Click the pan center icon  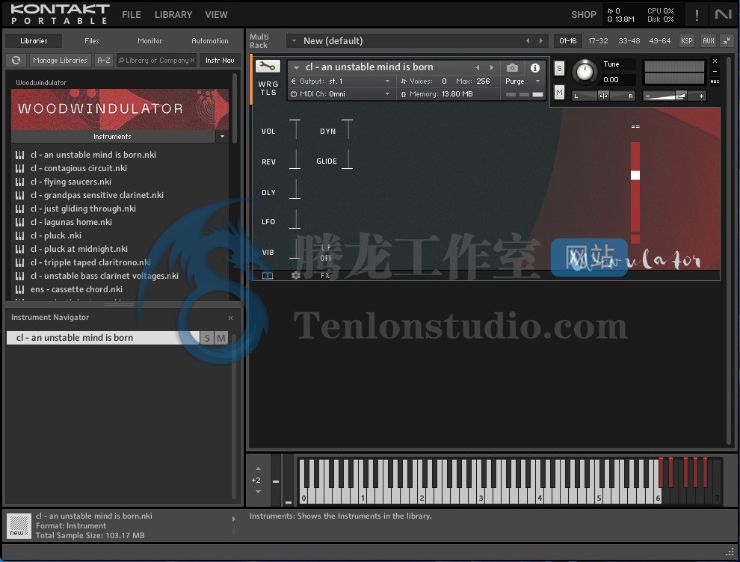coord(603,96)
